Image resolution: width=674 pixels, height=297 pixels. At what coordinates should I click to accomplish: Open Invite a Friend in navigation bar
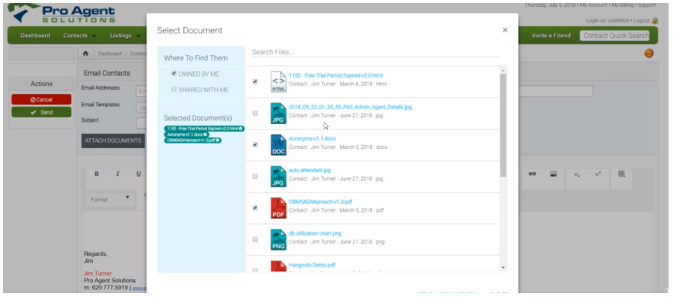pos(551,36)
